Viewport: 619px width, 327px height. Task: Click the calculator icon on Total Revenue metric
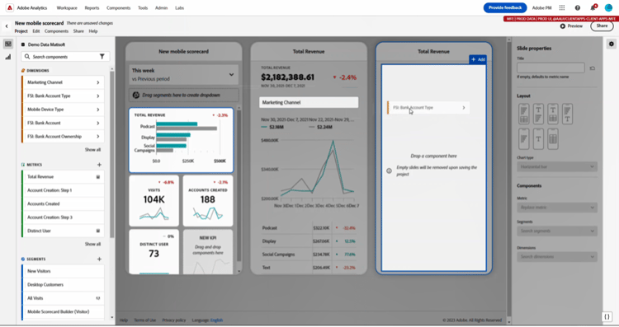click(98, 177)
